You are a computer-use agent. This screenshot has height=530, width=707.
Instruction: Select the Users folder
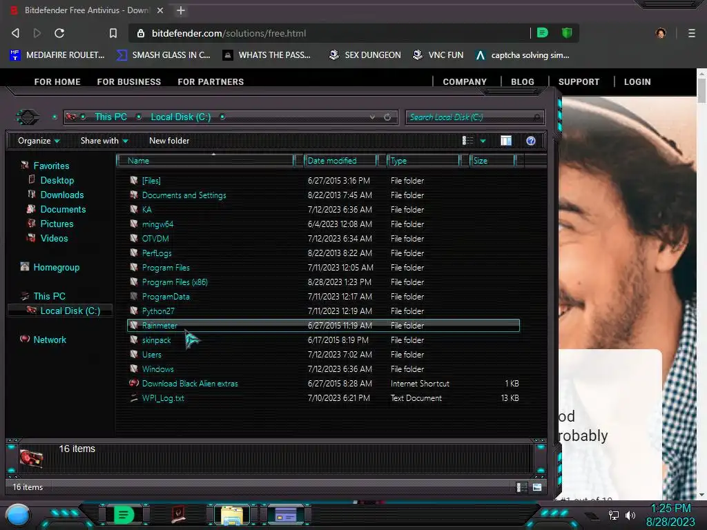[151, 355]
